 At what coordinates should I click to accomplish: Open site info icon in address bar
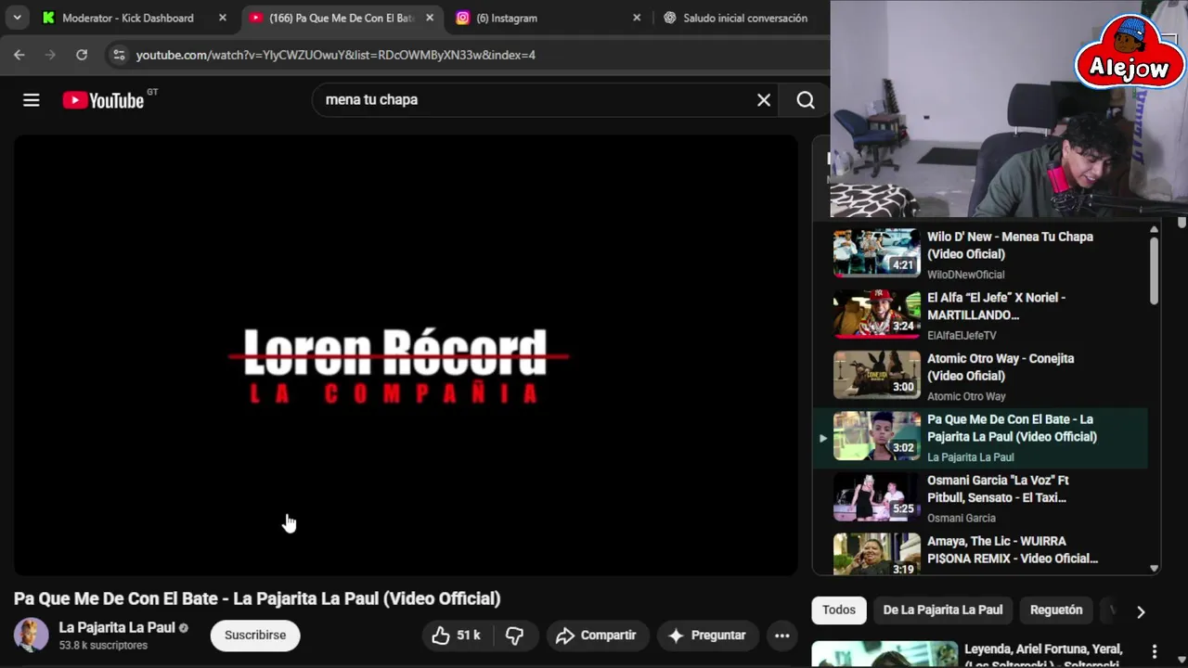coord(119,55)
